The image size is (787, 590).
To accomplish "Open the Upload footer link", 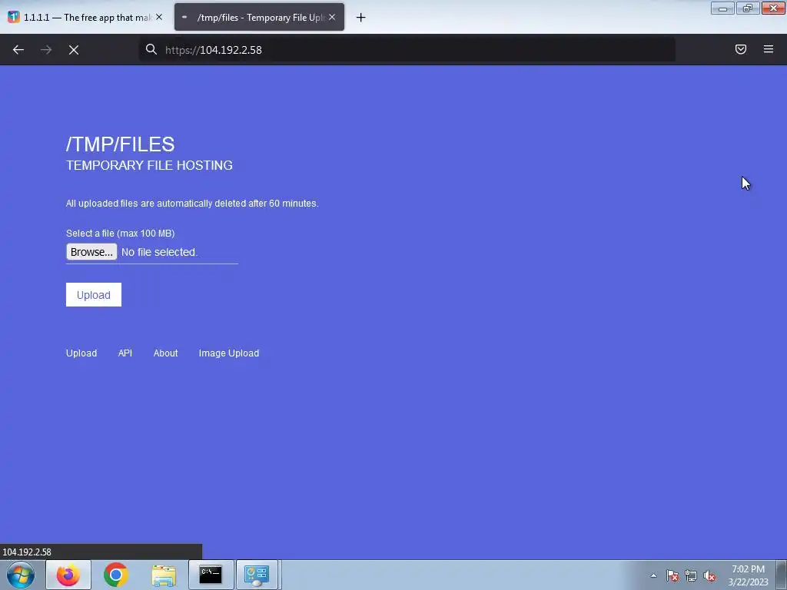I will (81, 353).
